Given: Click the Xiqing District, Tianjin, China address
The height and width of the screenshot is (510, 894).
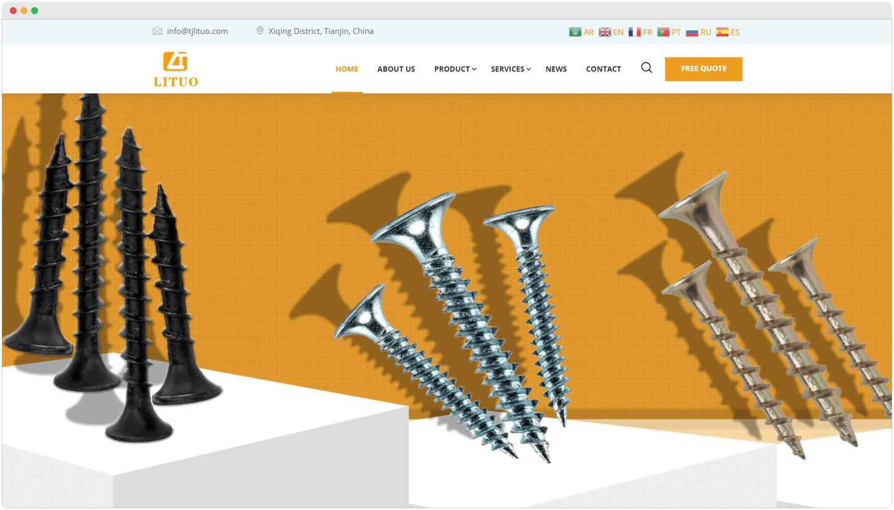Looking at the screenshot, I should coord(321,31).
